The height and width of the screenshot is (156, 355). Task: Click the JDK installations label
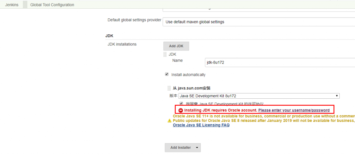pos(122,44)
